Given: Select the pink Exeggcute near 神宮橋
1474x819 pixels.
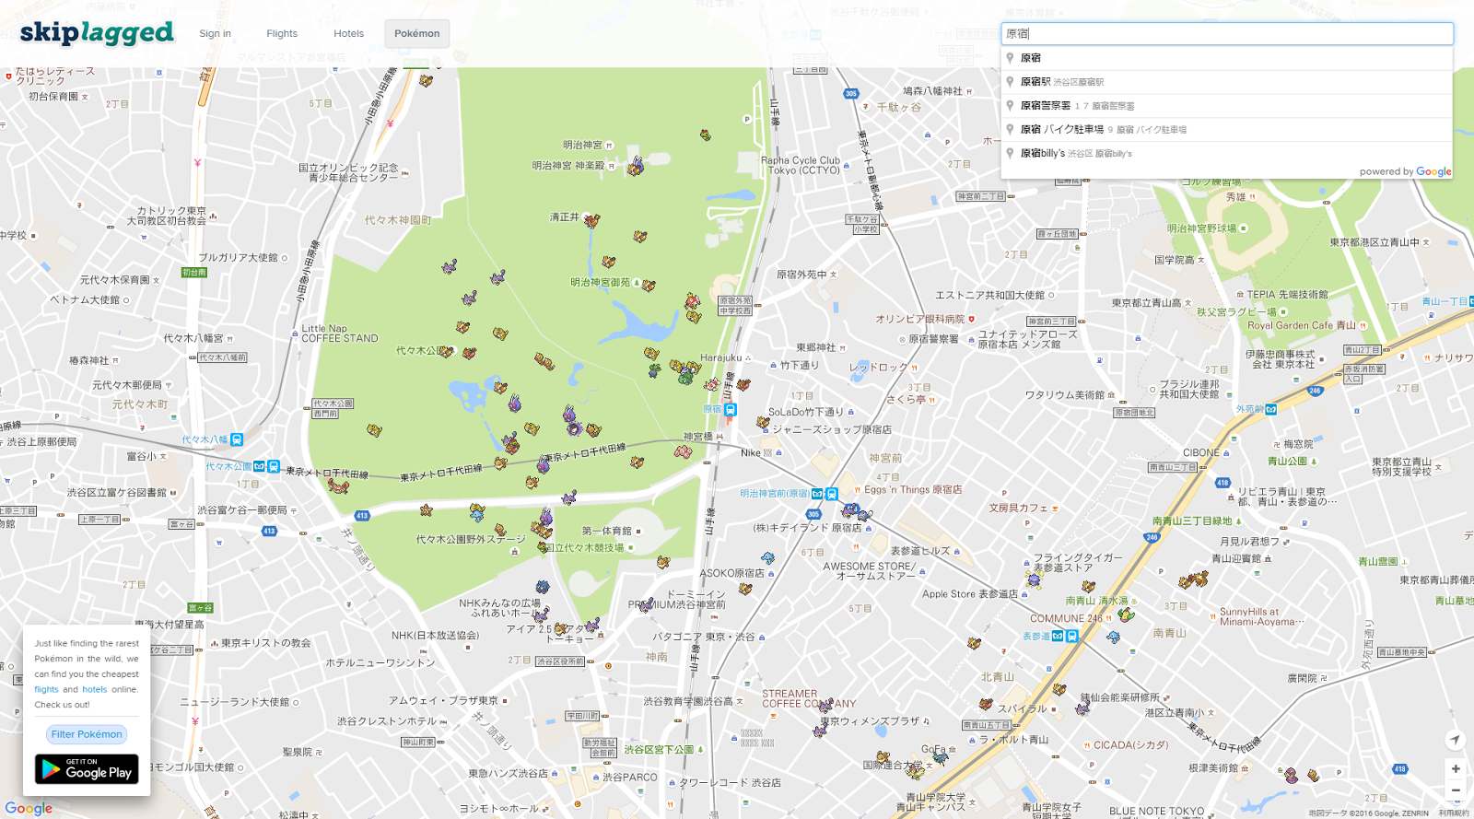Looking at the screenshot, I should [x=683, y=451].
